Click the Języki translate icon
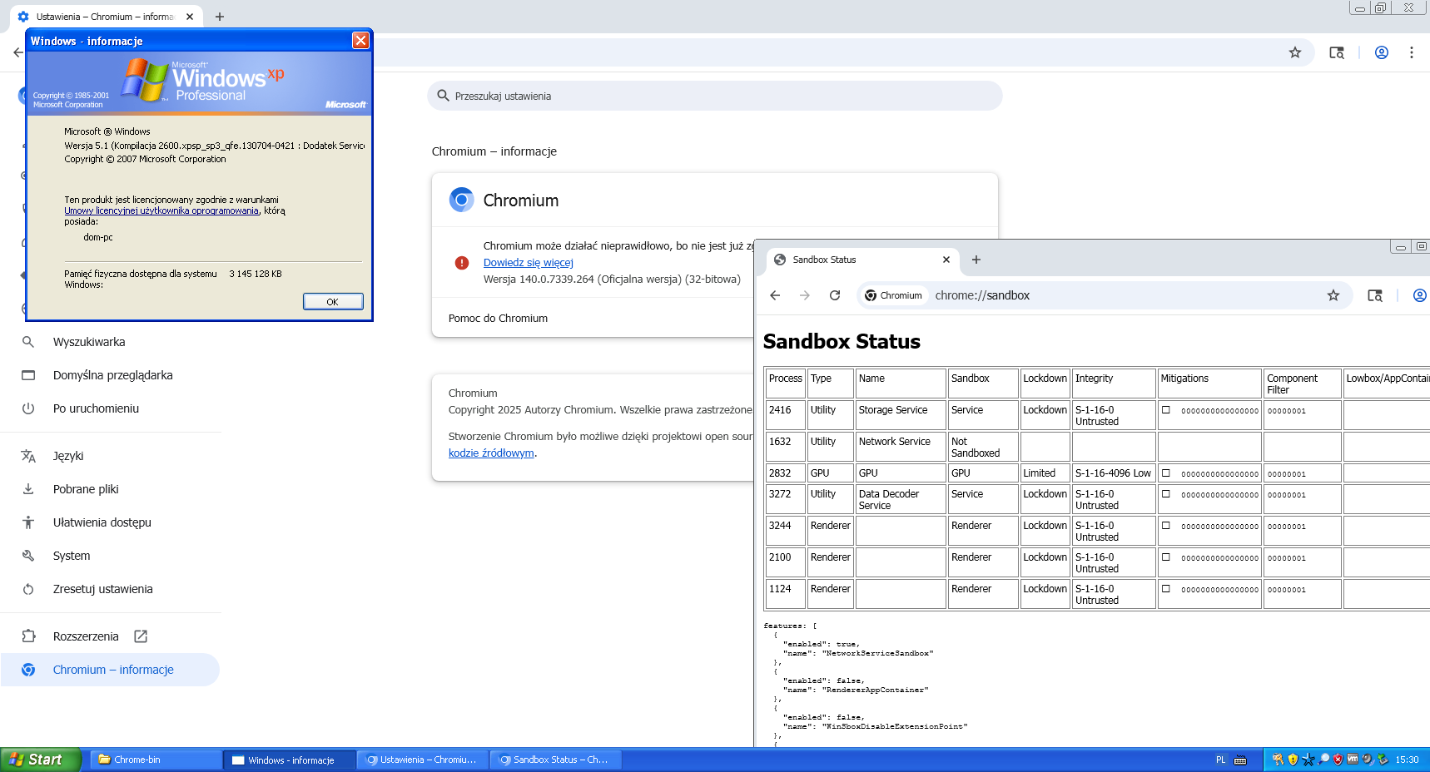Viewport: 1430px width, 772px height. [x=28, y=456]
